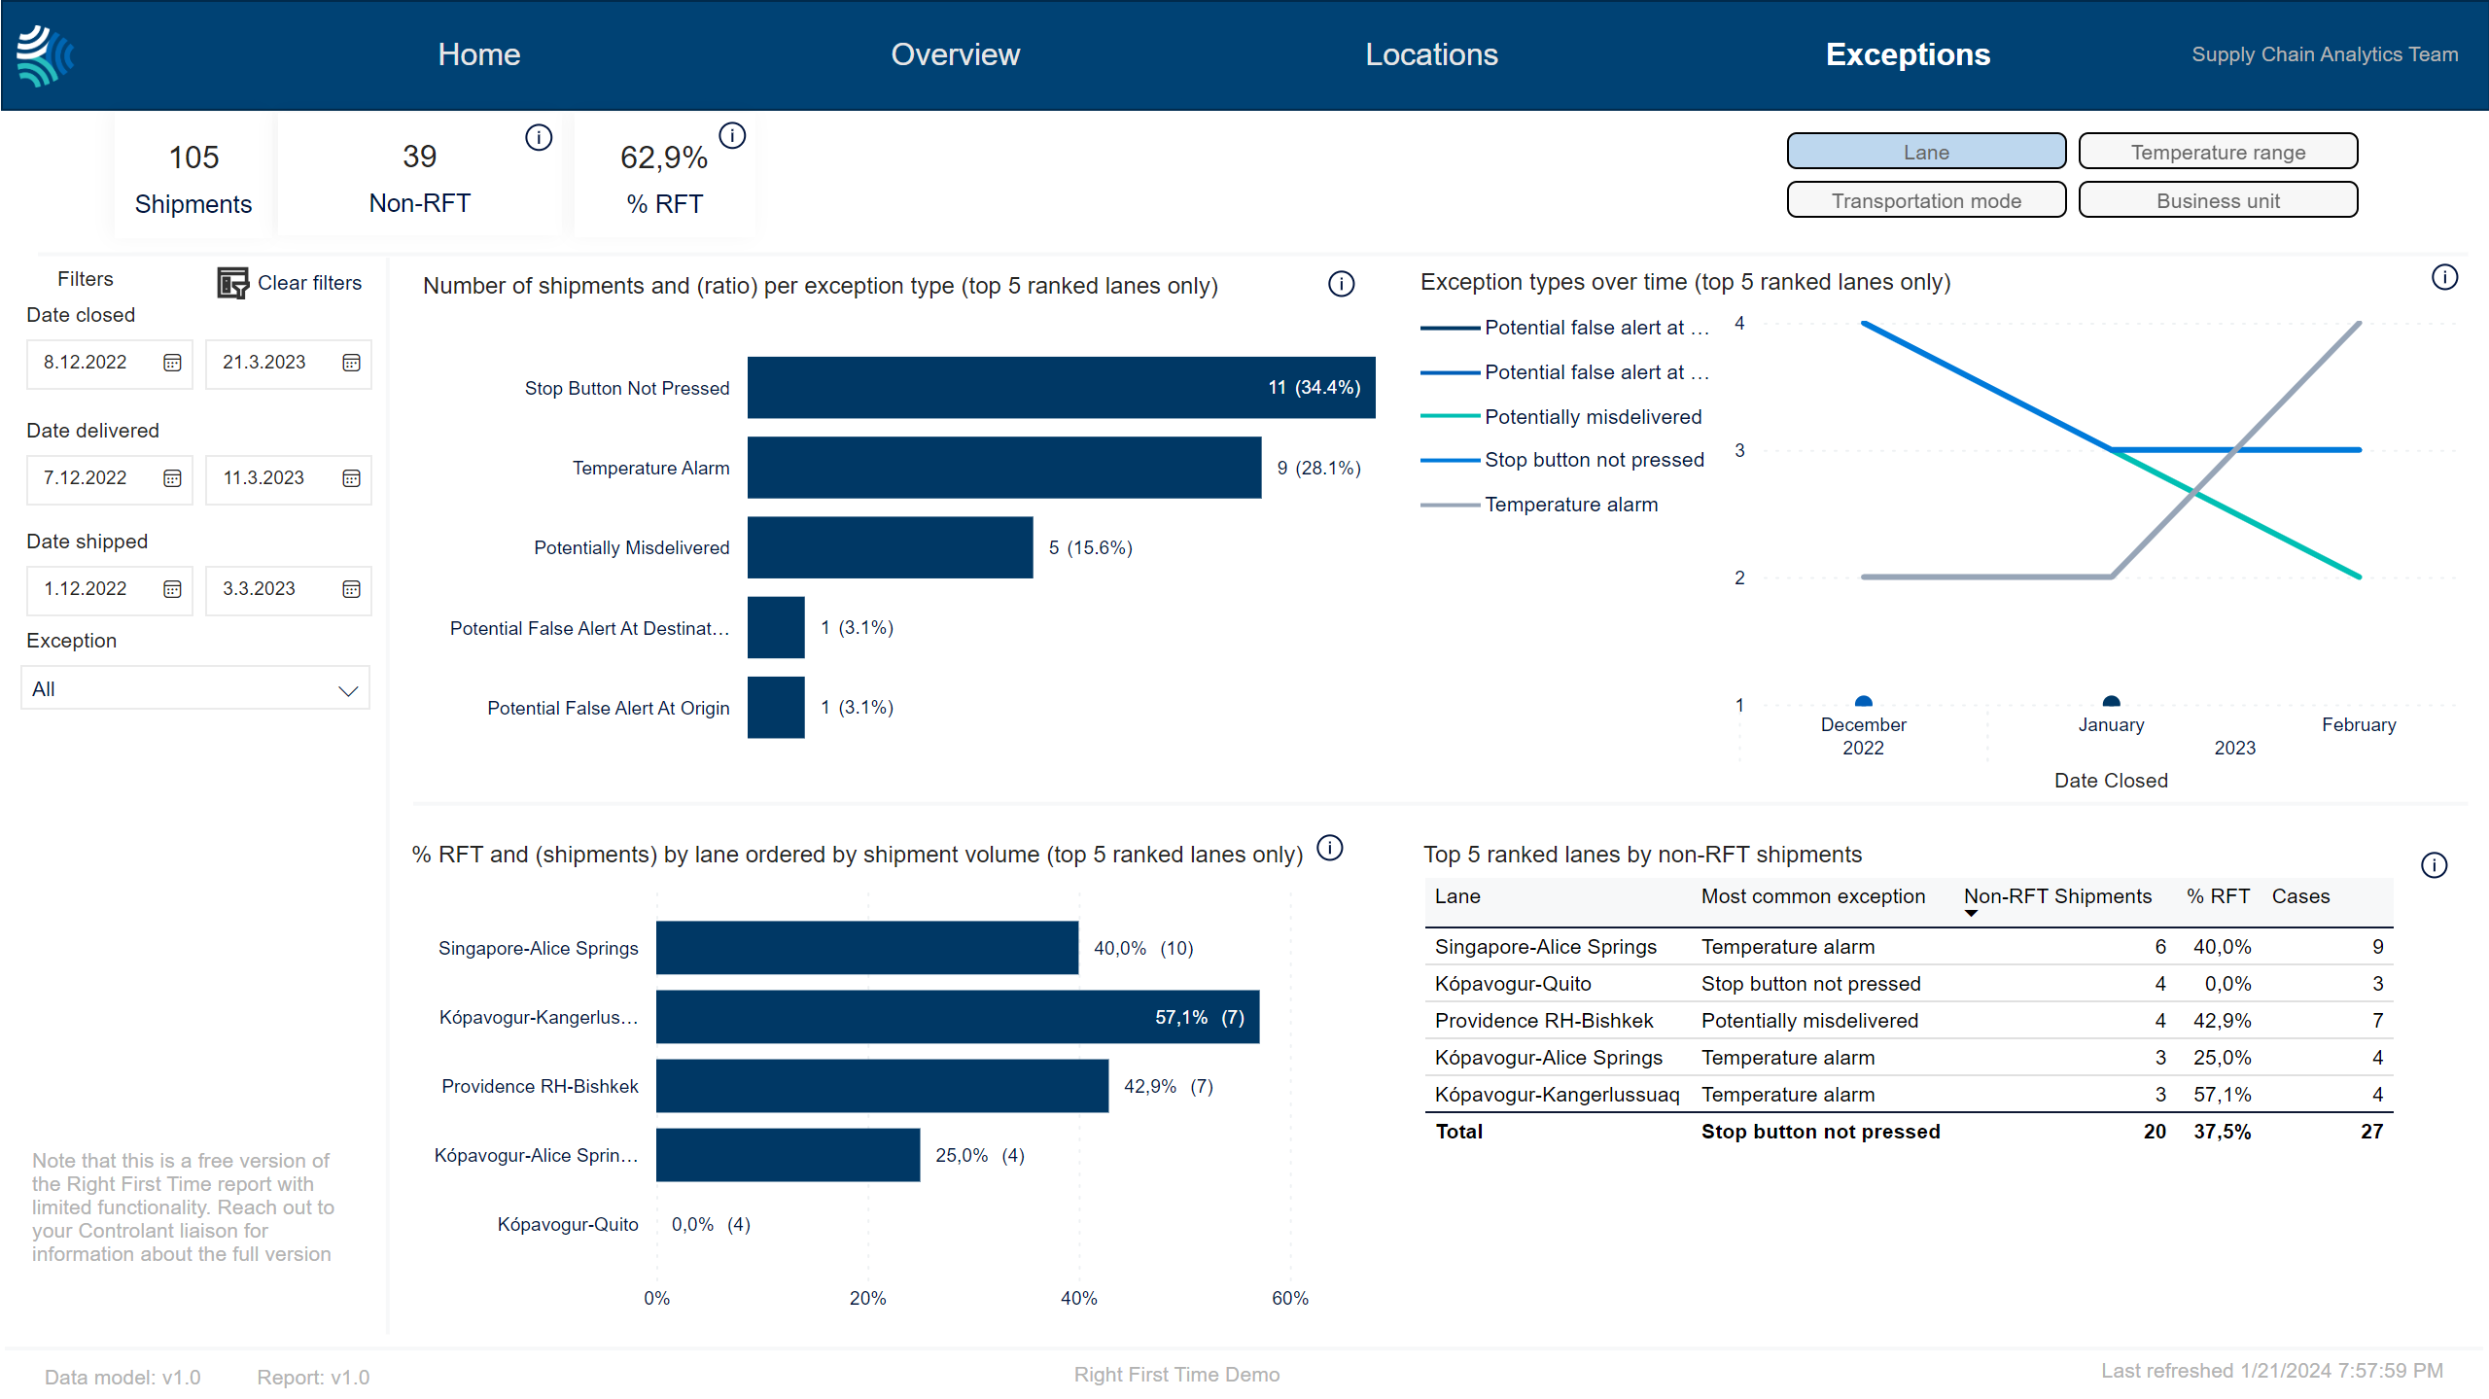Sort table by Non-RFT Shipments header

click(x=2057, y=896)
